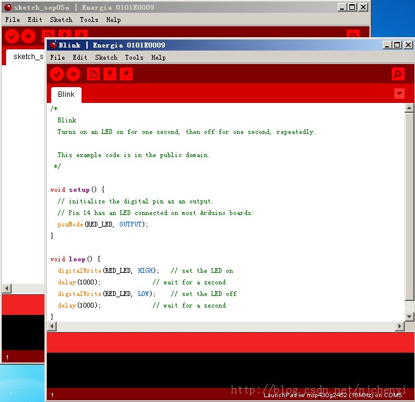This screenshot has width=415, height=402.
Task: Open Help menu in Blink window
Action: tap(158, 57)
